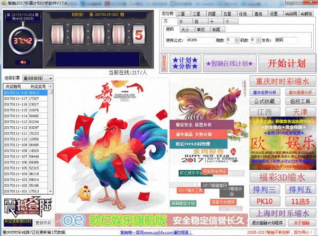Select the 百 position sub-tab

tap(200, 22)
